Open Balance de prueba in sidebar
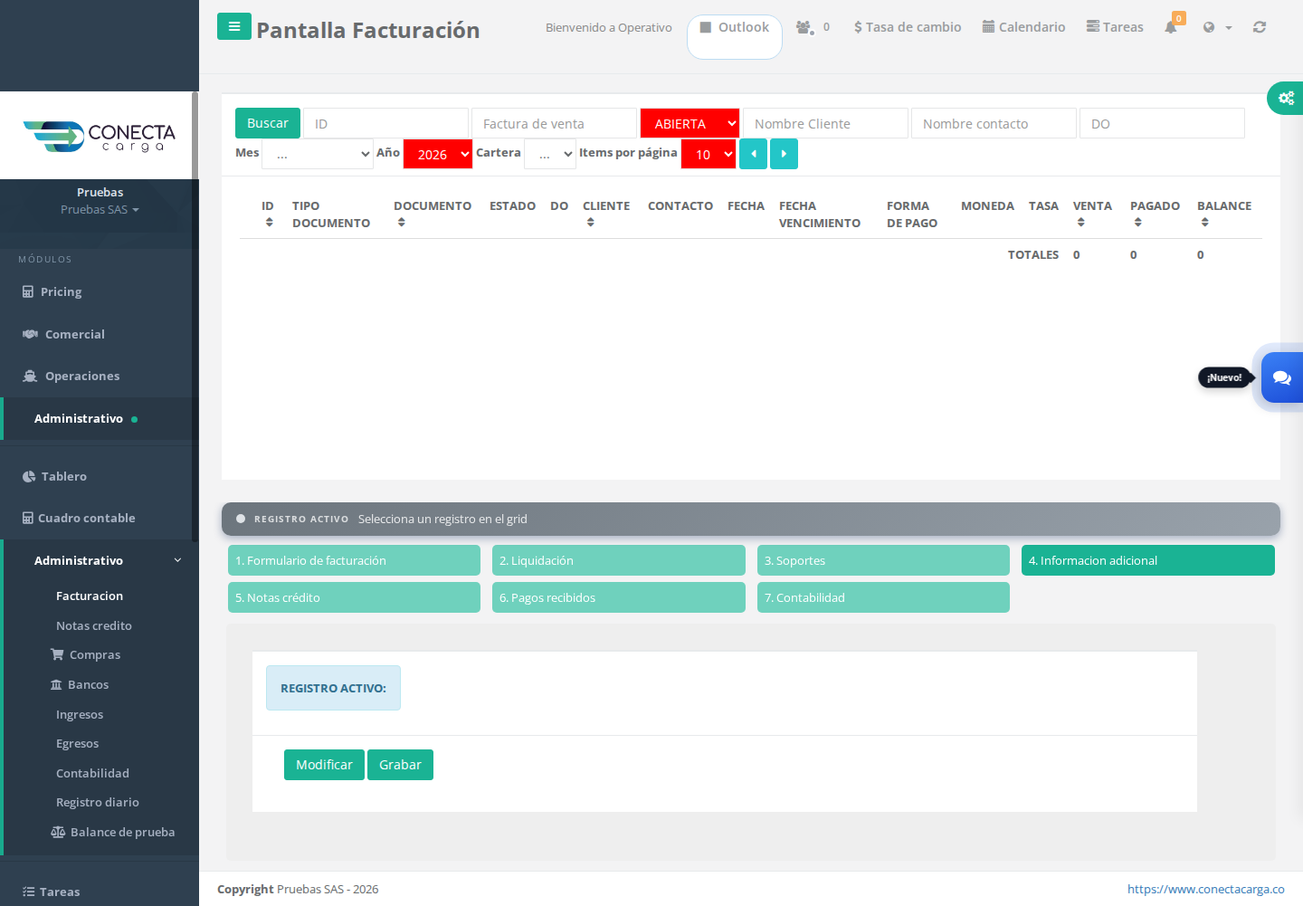 113,832
